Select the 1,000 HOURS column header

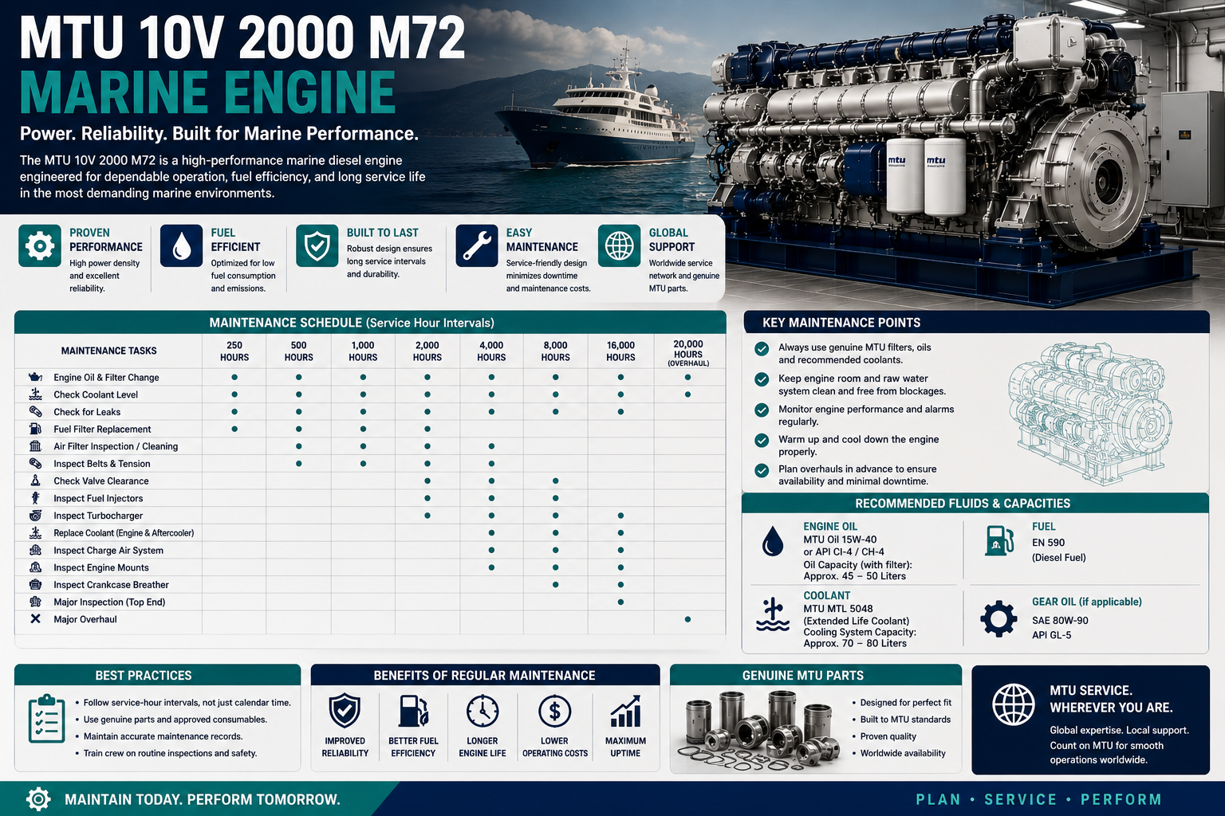(x=363, y=351)
